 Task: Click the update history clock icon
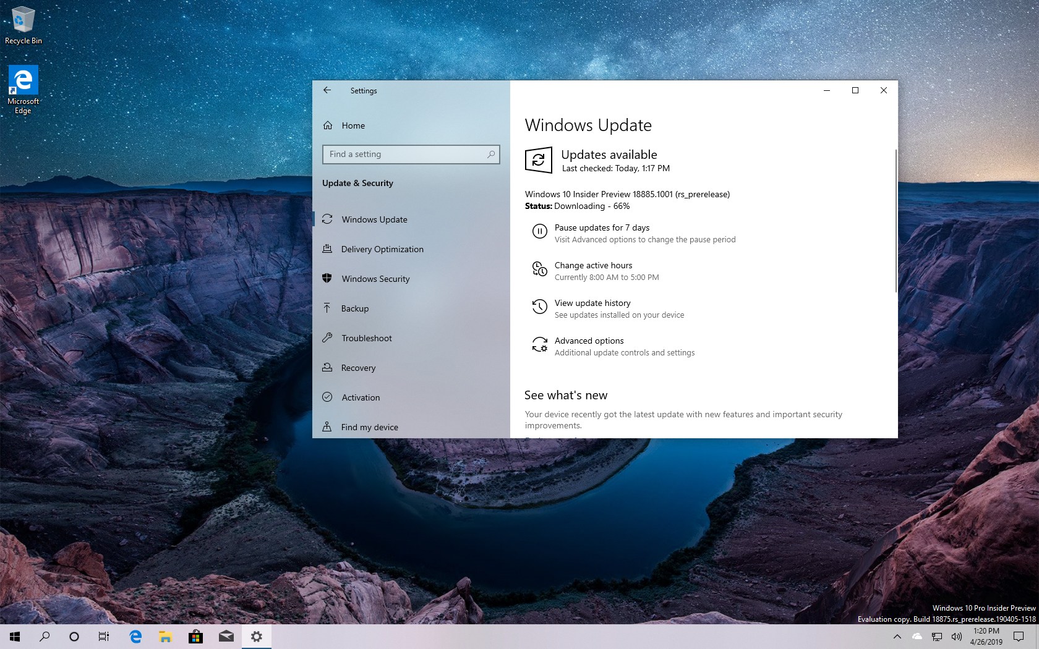[x=540, y=307]
